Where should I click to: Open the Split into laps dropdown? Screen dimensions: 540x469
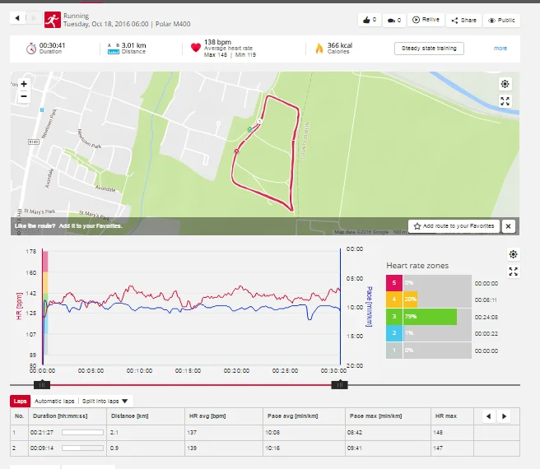pyautogui.click(x=105, y=401)
